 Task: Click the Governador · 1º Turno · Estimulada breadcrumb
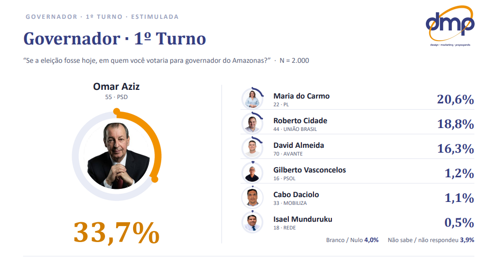102,17
